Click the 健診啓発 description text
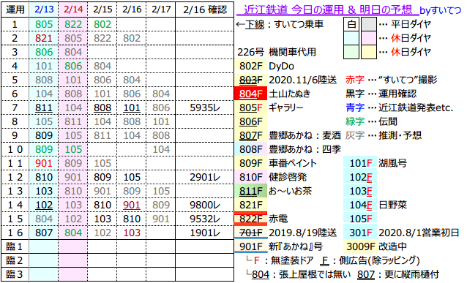Image resolution: width=467 pixels, height=283 pixels. [x=288, y=177]
